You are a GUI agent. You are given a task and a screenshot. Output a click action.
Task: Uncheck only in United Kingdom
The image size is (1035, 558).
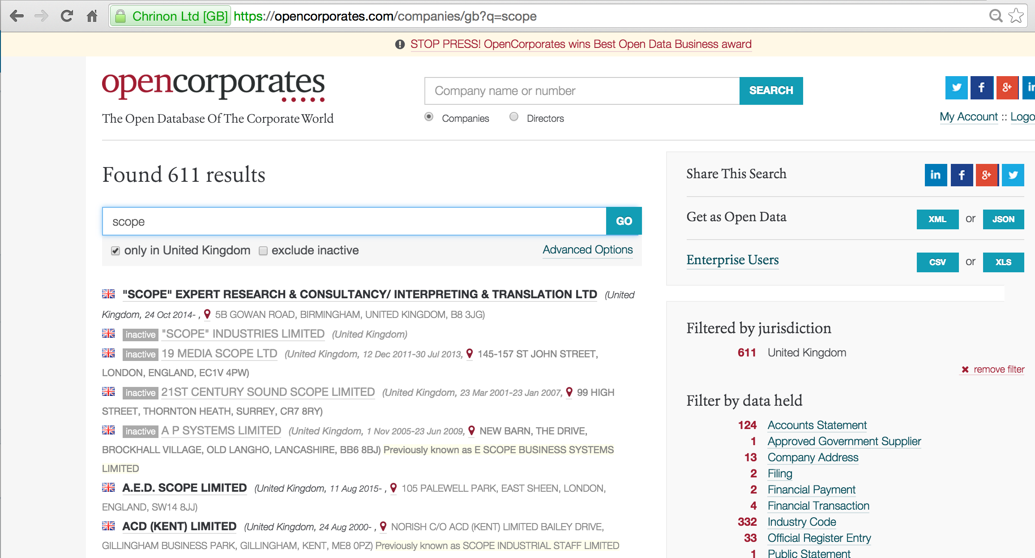click(115, 251)
